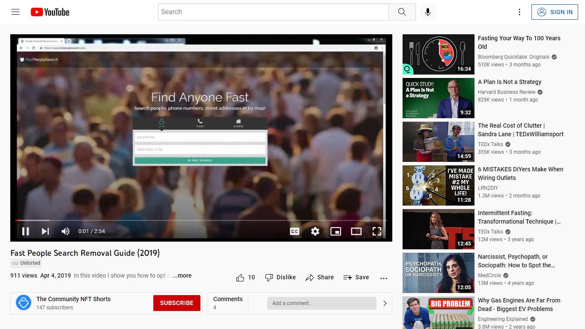The width and height of the screenshot is (585, 329).
Task: Open Fasting Your Way To 100 thumbnail
Action: 439,54
